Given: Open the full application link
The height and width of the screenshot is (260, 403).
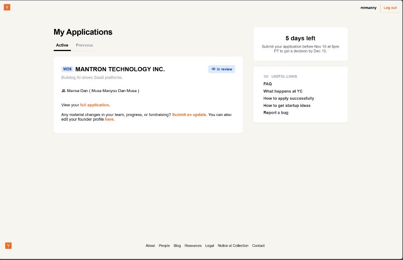Looking at the screenshot, I should (94, 105).
